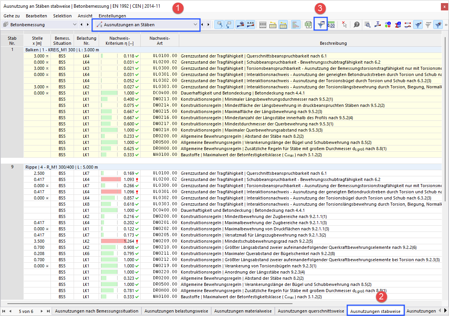Viewport: 449px width, 316px height.
Task: Toggle the x.xx result values icon
Action: tap(251, 25)
